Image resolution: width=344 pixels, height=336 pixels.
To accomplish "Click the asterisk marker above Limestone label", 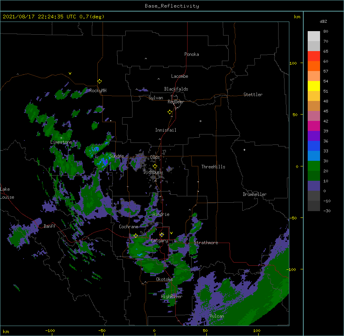I will point(61,138).
